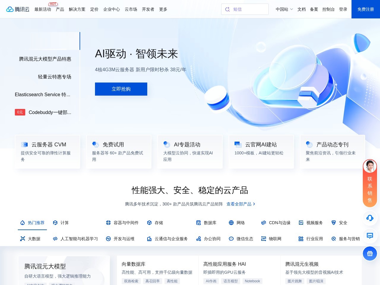
Task: Click the blue gift promotion icon
Action: 370,254
